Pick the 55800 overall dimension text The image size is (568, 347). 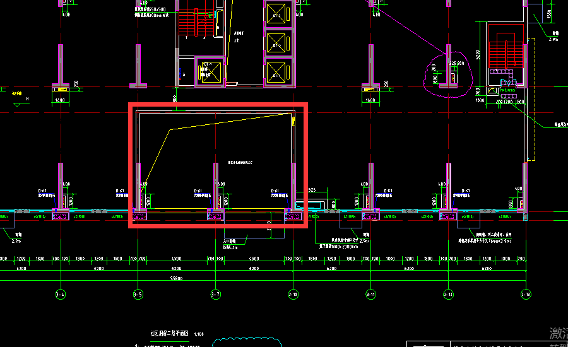(177, 278)
